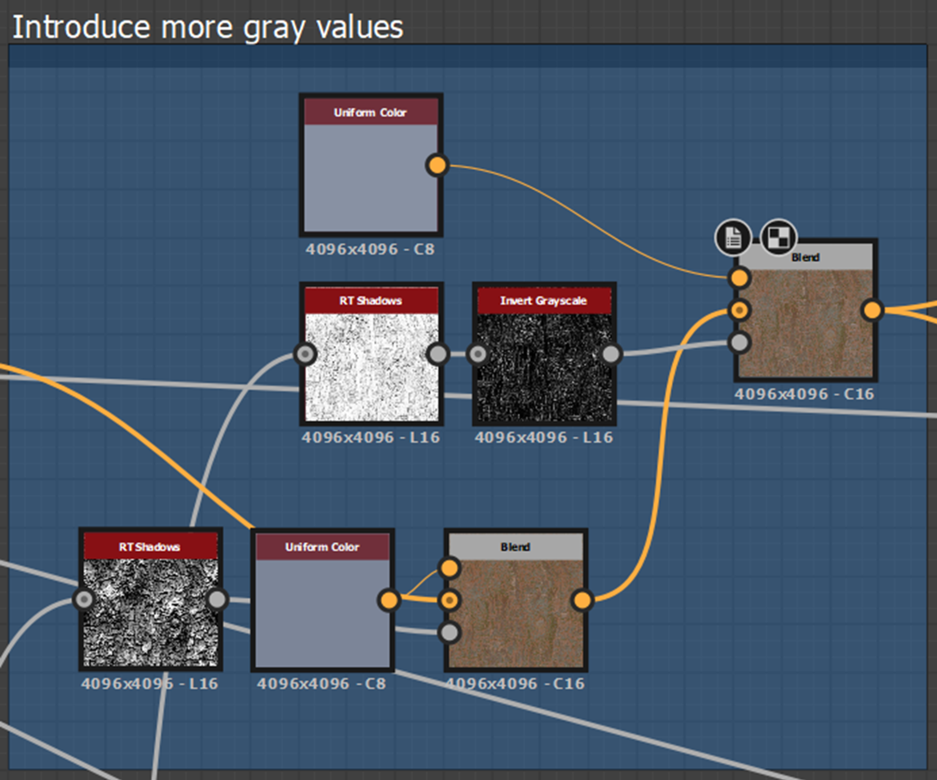Click the document icon above top Blend node
This screenshot has width=937, height=780.
click(733, 238)
